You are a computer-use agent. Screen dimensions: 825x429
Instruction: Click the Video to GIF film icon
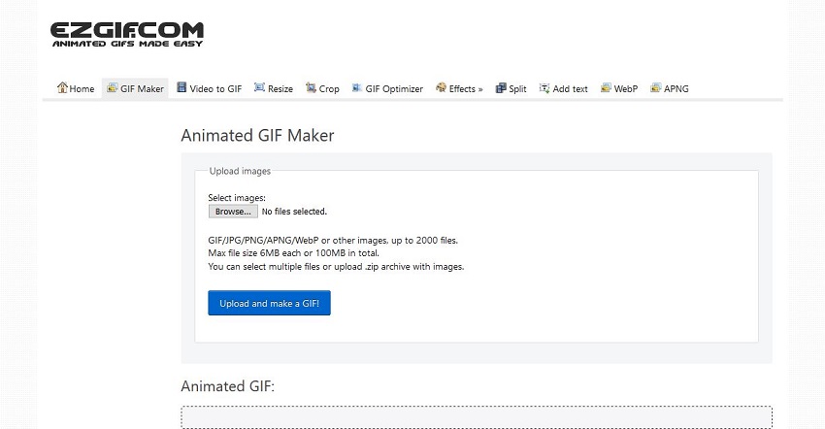[x=181, y=88]
